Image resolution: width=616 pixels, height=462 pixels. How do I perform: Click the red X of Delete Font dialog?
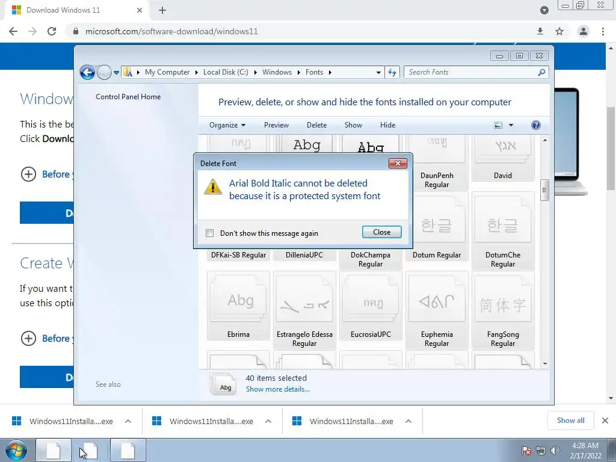pos(398,163)
